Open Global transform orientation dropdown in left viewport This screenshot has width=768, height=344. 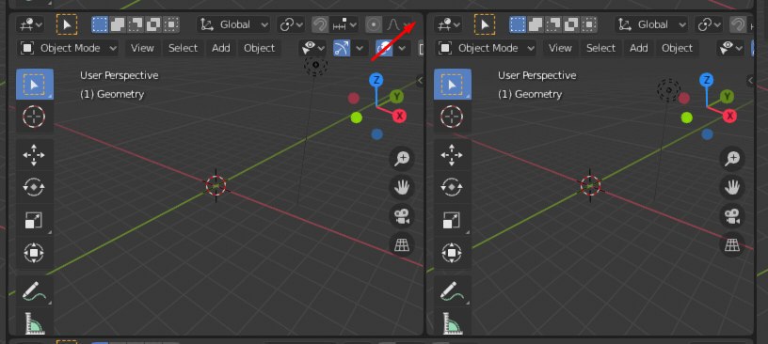point(233,24)
